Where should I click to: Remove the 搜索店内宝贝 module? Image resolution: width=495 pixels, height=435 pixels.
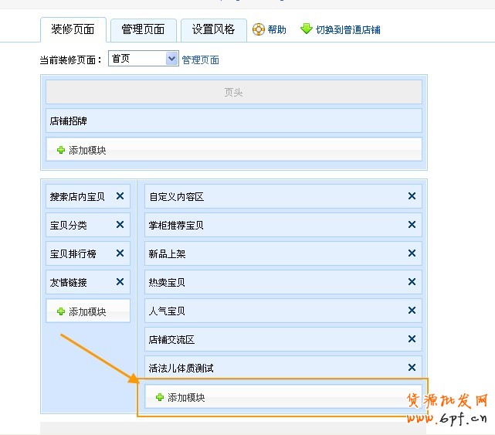[120, 196]
